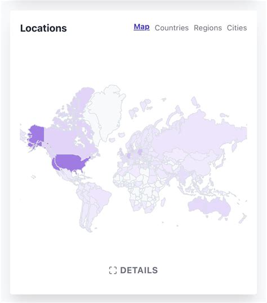Viewport: 267px width, 303px height.
Task: Select New Zealand on the map
Action: coord(243,218)
